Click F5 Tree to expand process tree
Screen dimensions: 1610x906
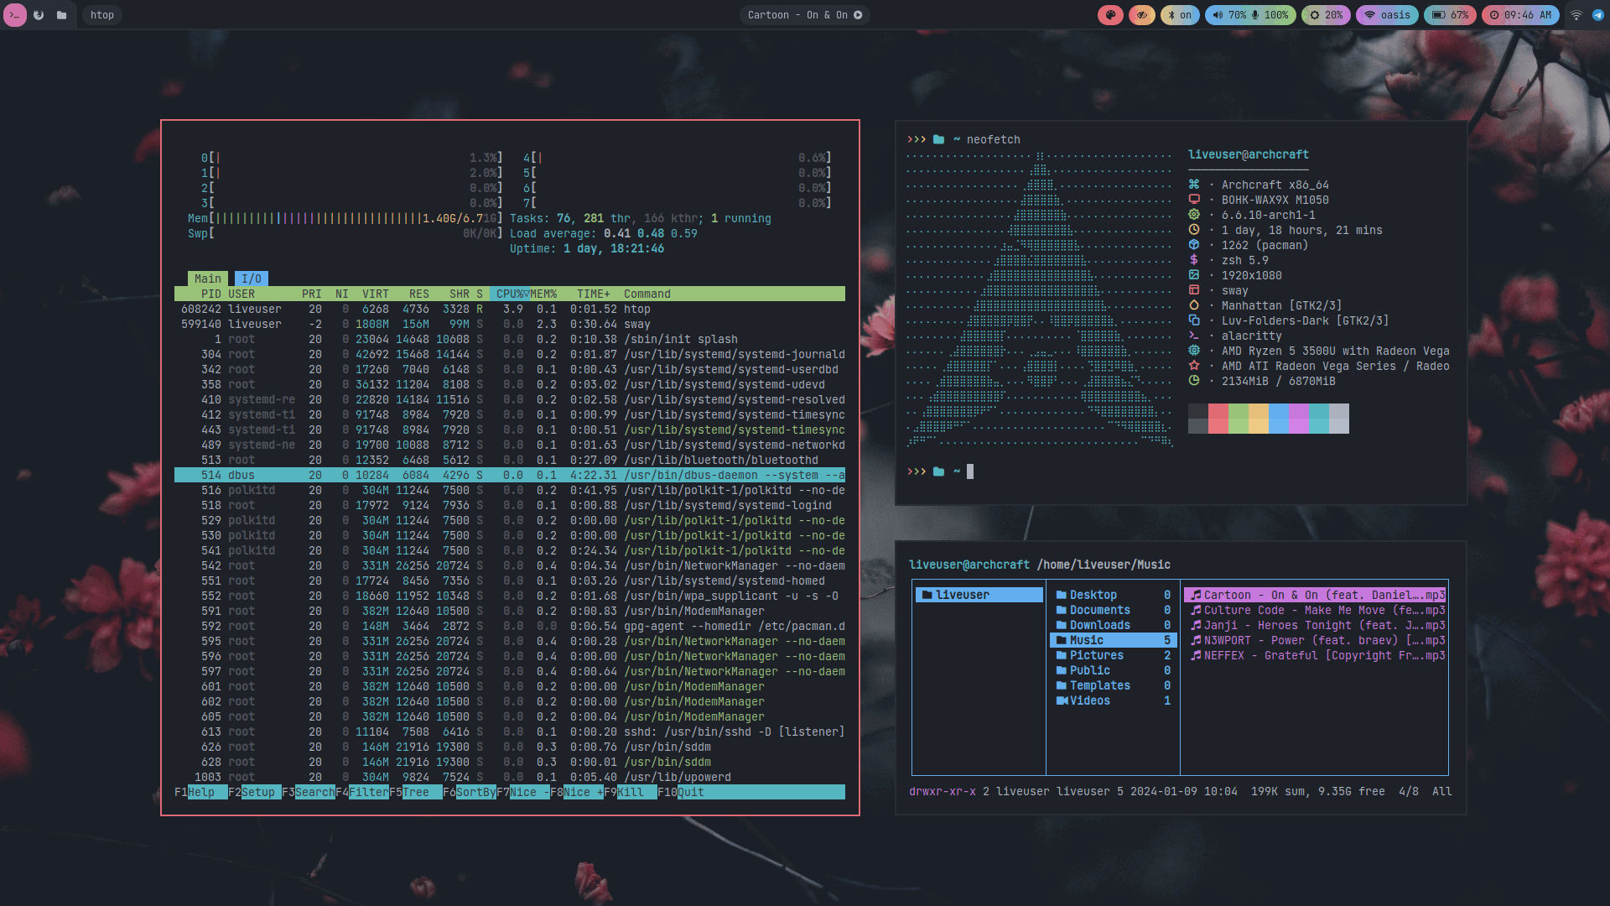point(416,792)
